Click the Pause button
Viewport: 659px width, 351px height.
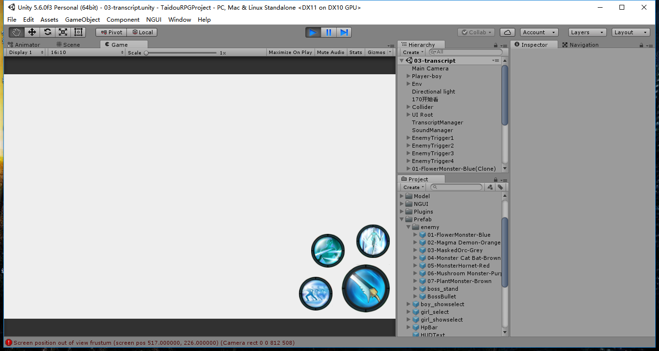(x=329, y=32)
